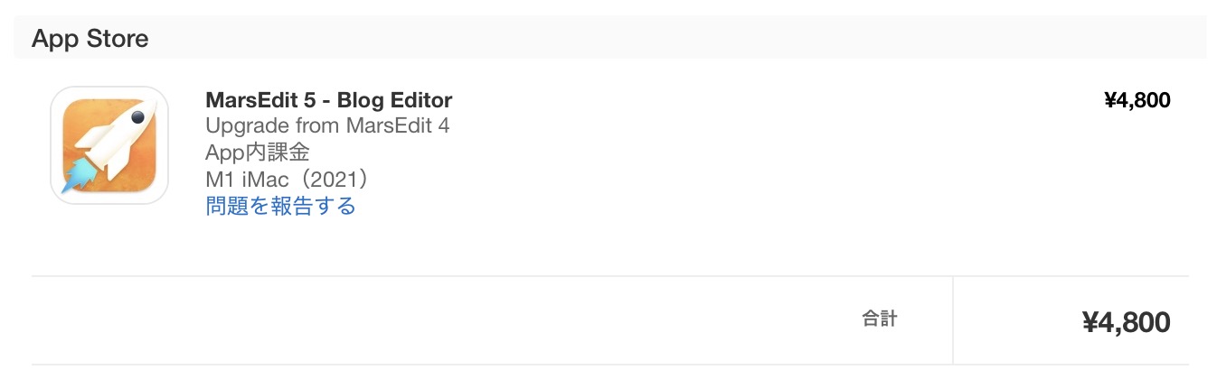Click the M1 iMac（2021）device name
The image size is (1217, 379).
point(287,179)
